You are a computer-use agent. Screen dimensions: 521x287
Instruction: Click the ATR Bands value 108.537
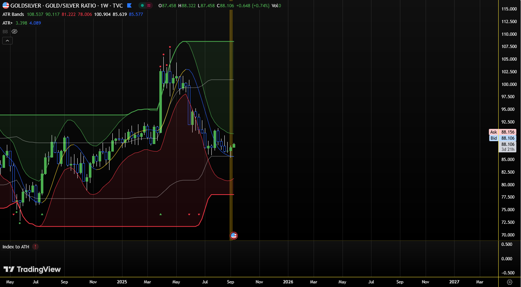coord(35,14)
